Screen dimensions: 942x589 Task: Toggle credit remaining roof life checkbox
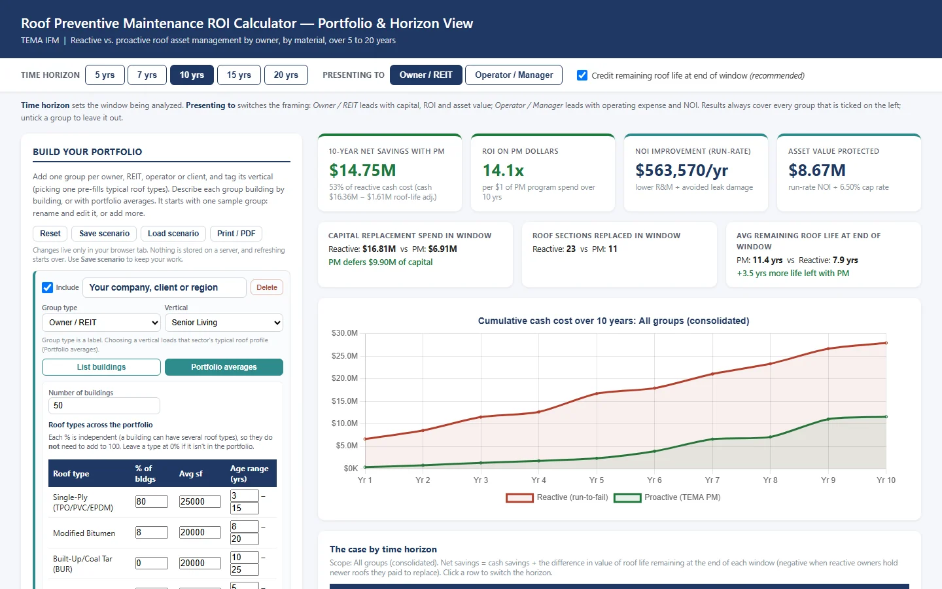(x=582, y=75)
